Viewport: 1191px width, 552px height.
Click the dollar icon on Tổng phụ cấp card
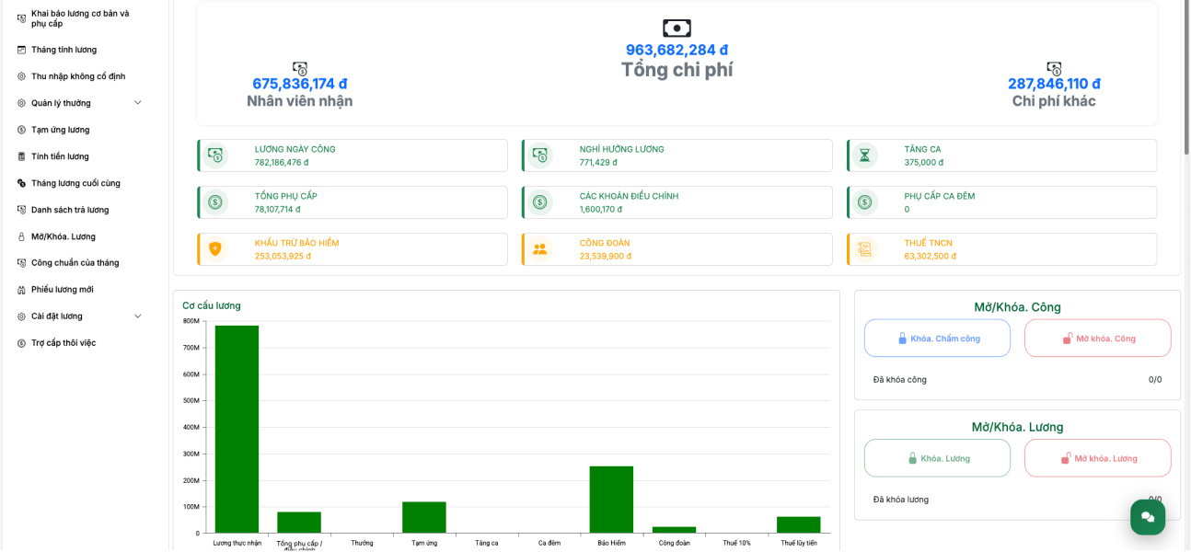(x=215, y=202)
